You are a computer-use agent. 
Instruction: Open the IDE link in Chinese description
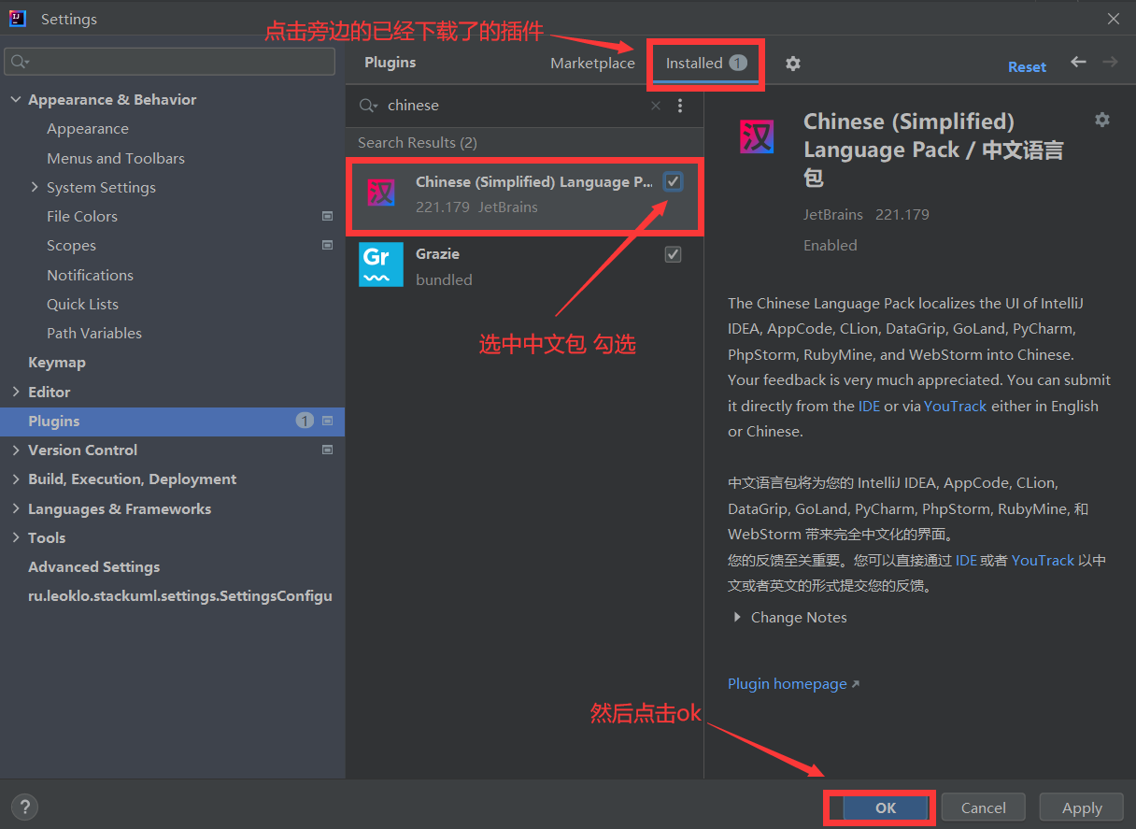966,560
